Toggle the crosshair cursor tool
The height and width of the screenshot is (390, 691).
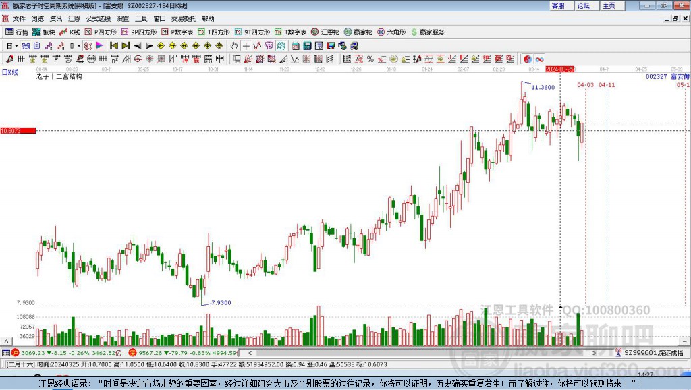[246, 46]
